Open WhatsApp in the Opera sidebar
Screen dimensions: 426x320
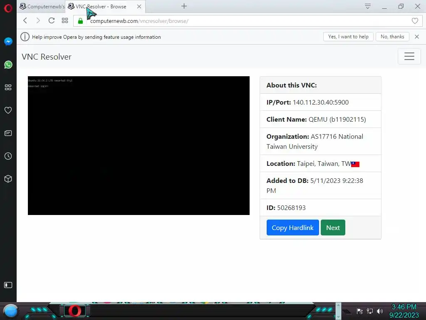8,65
